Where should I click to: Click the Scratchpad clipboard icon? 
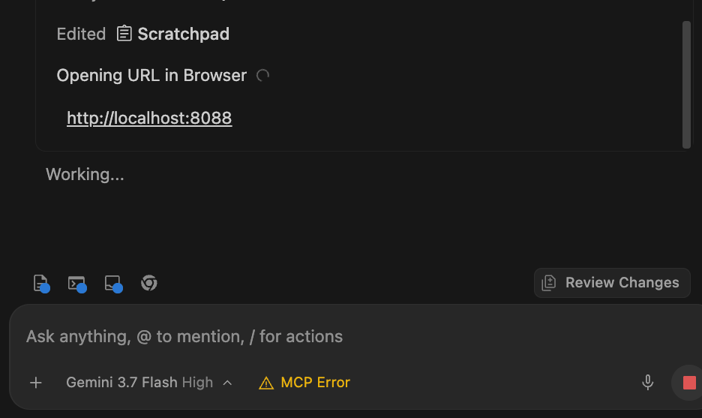click(124, 34)
